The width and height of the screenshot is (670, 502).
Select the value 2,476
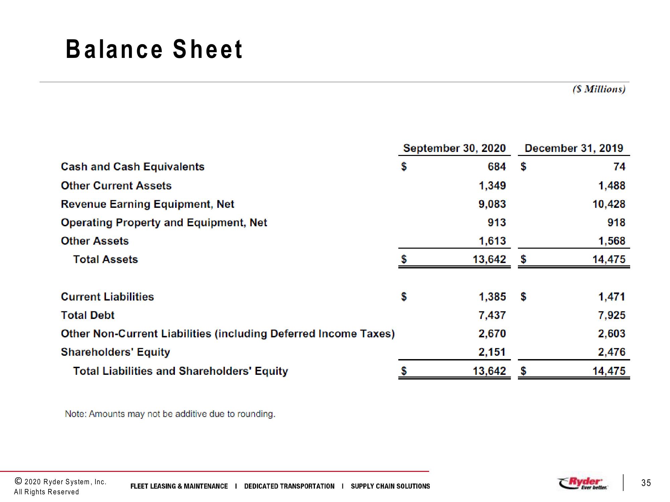click(x=612, y=352)
